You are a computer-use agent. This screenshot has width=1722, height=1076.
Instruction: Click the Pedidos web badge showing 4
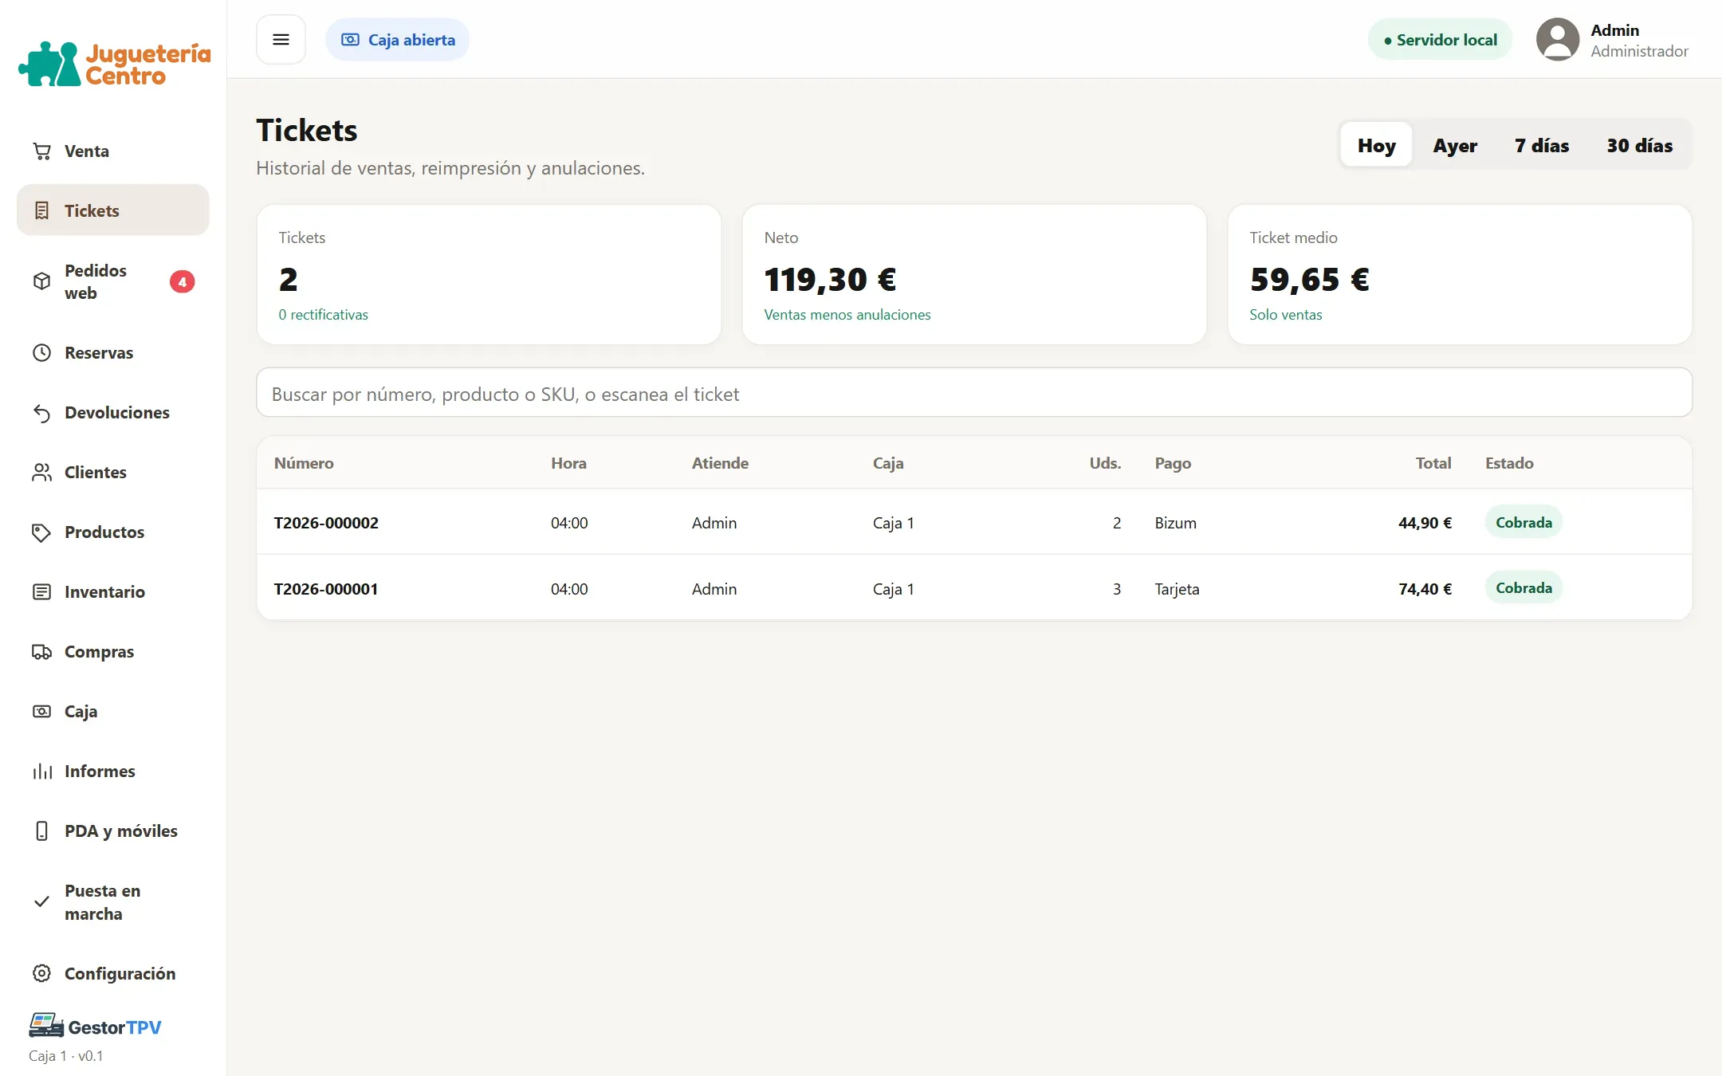(183, 281)
